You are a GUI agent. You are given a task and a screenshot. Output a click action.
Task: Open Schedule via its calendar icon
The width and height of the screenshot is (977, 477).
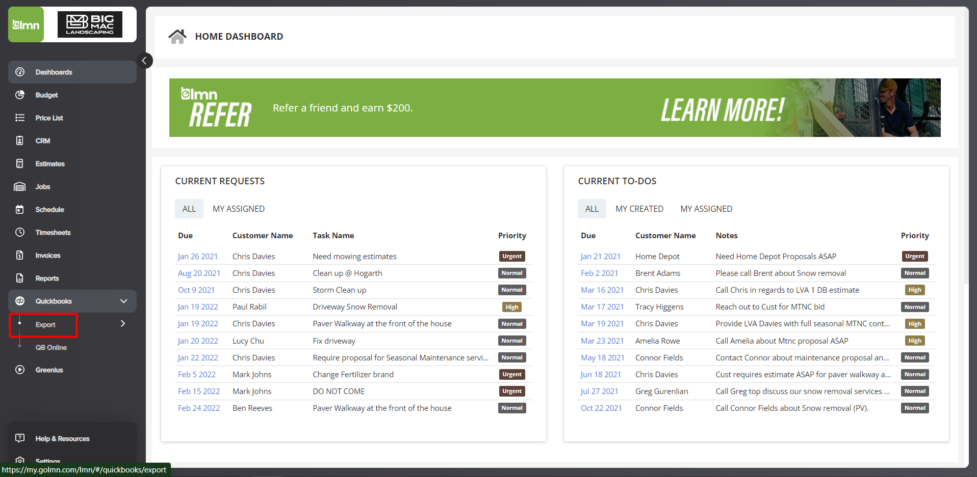[20, 209]
